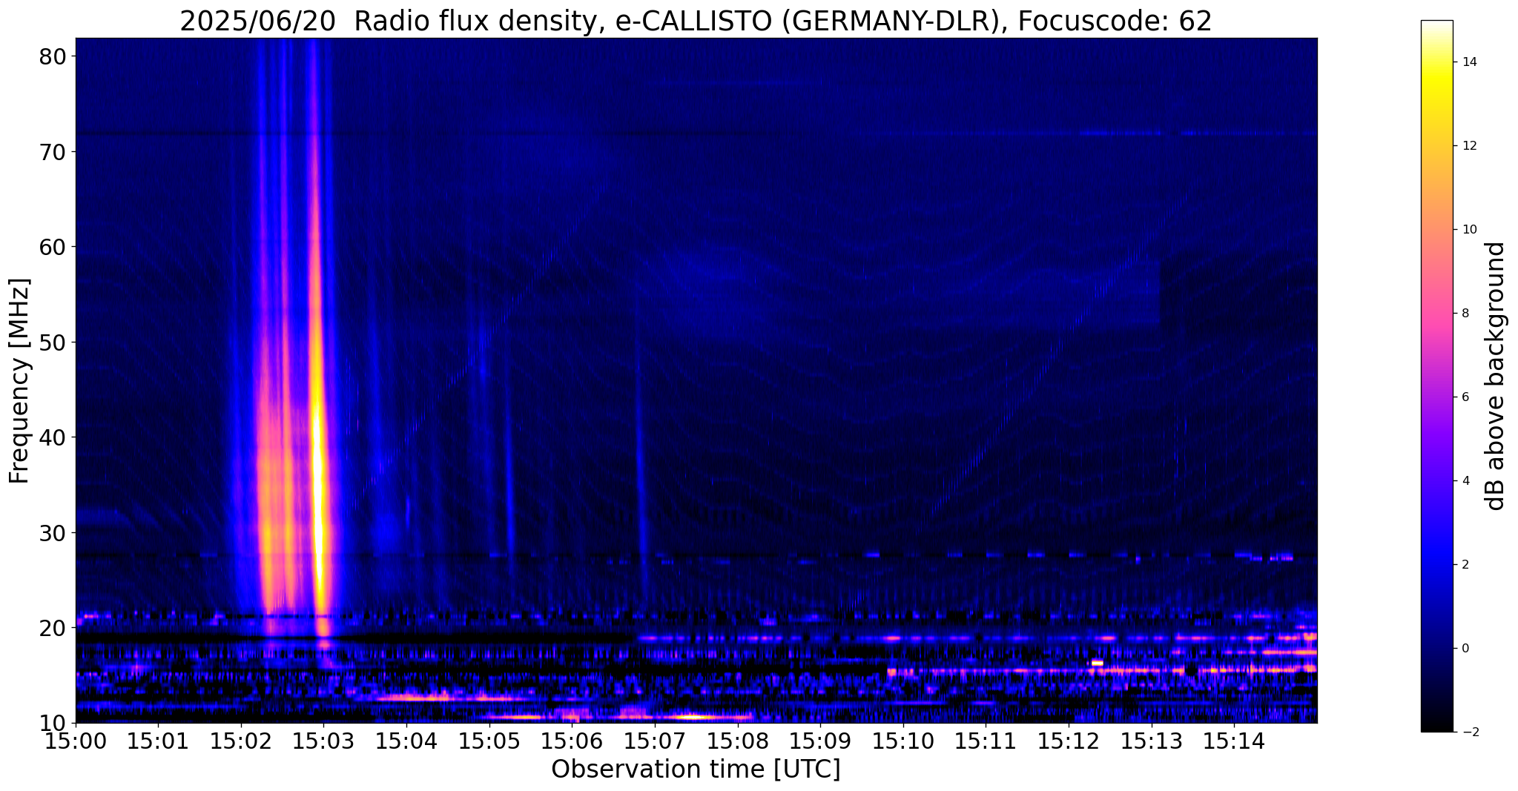This screenshot has width=1518, height=791.
Task: Click the 15:14 time tick label
Action: click(1234, 741)
